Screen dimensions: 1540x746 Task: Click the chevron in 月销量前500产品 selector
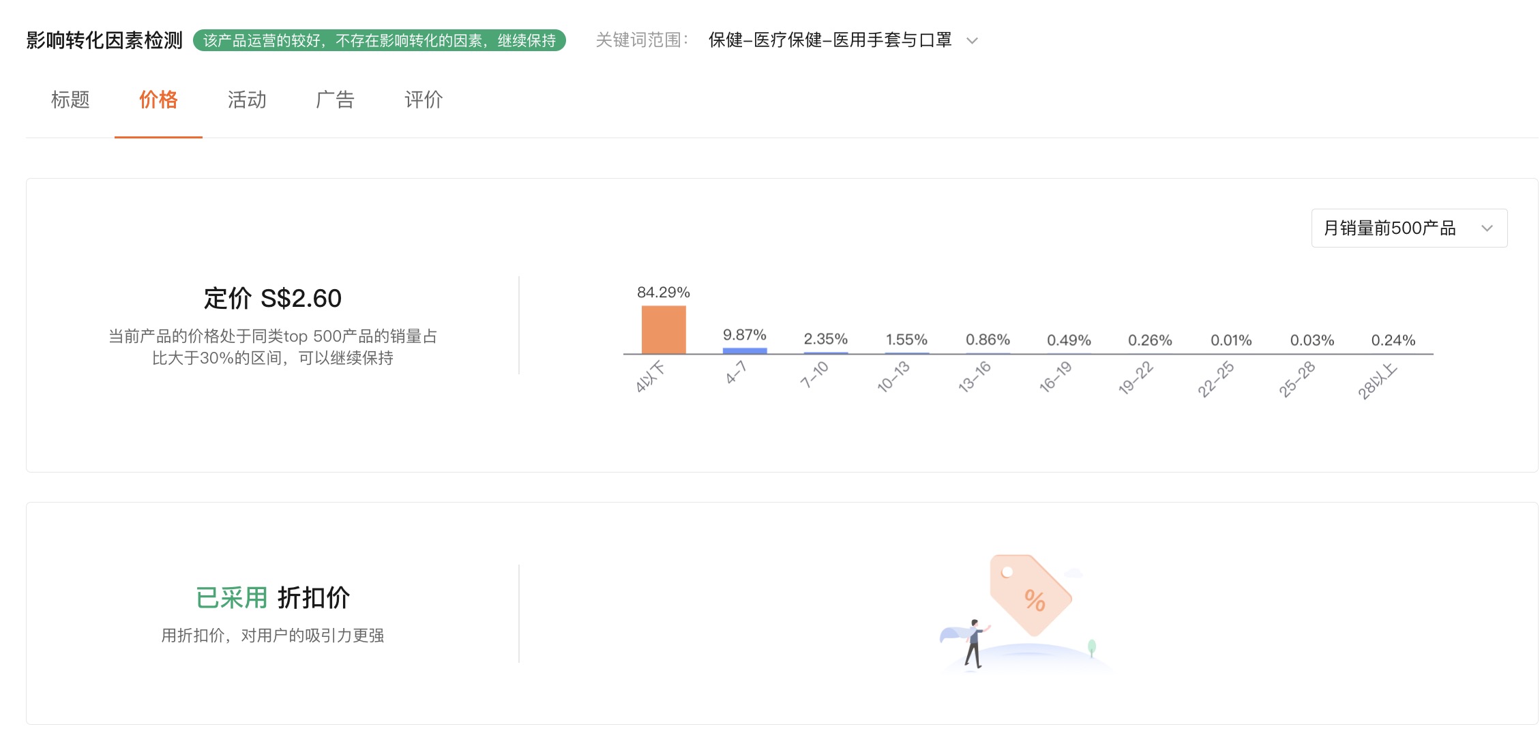pyautogui.click(x=1487, y=228)
